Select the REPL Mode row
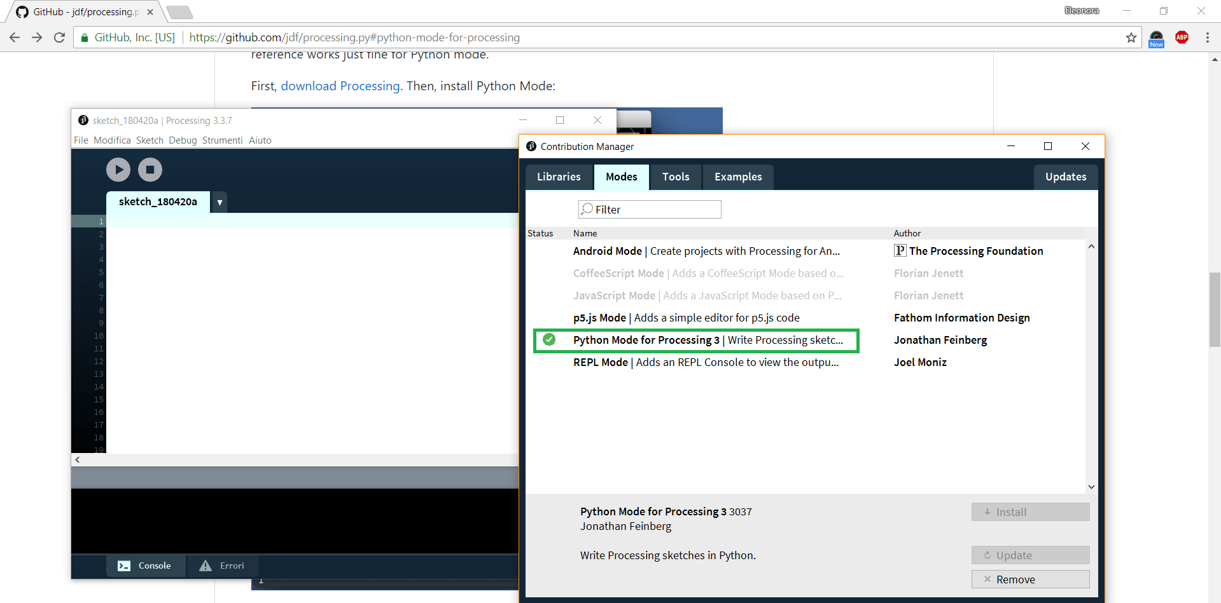 806,362
